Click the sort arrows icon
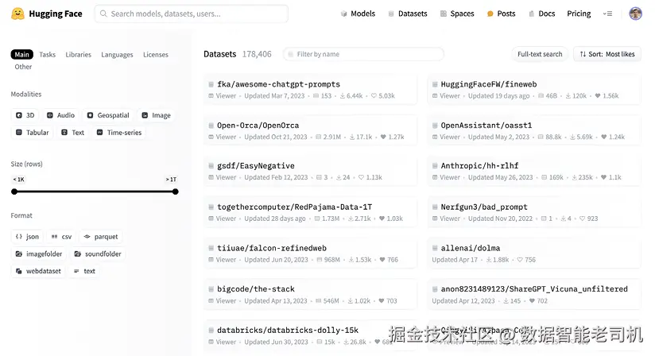The height and width of the screenshot is (356, 655). pyautogui.click(x=583, y=54)
